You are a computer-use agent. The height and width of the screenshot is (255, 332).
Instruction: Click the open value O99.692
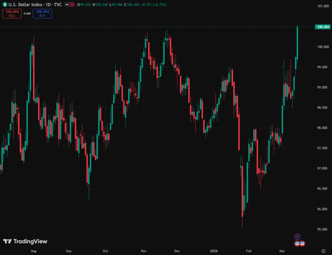click(84, 5)
